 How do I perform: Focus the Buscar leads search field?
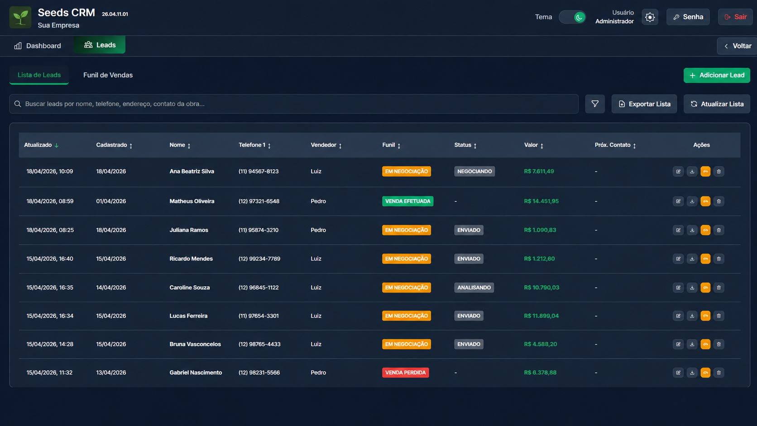point(294,104)
